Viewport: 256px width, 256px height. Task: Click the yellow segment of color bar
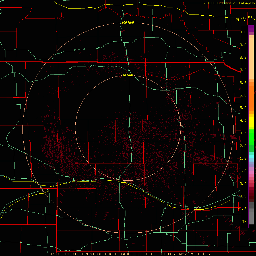[x=251, y=122]
